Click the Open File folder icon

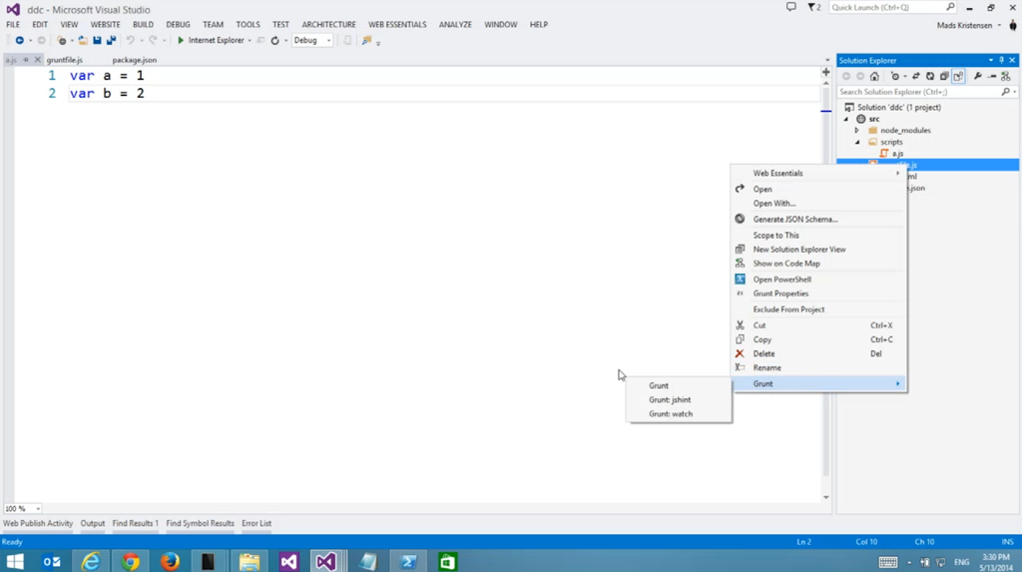click(x=83, y=41)
